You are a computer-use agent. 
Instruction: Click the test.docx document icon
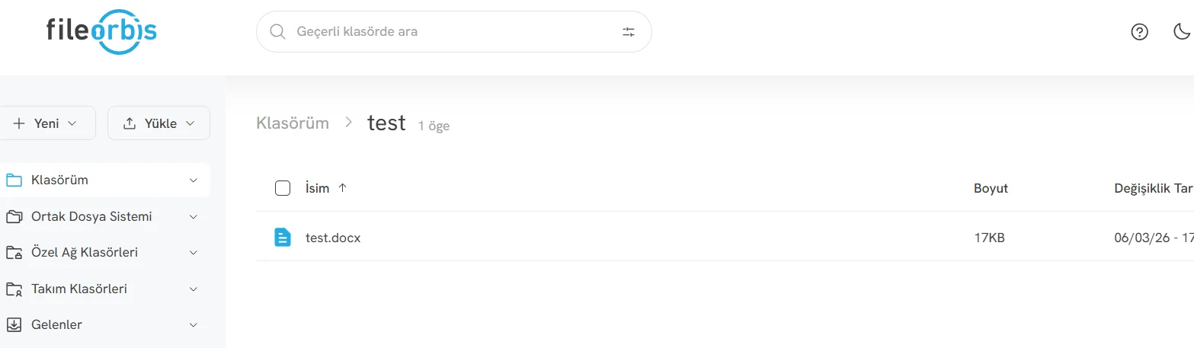[283, 238]
